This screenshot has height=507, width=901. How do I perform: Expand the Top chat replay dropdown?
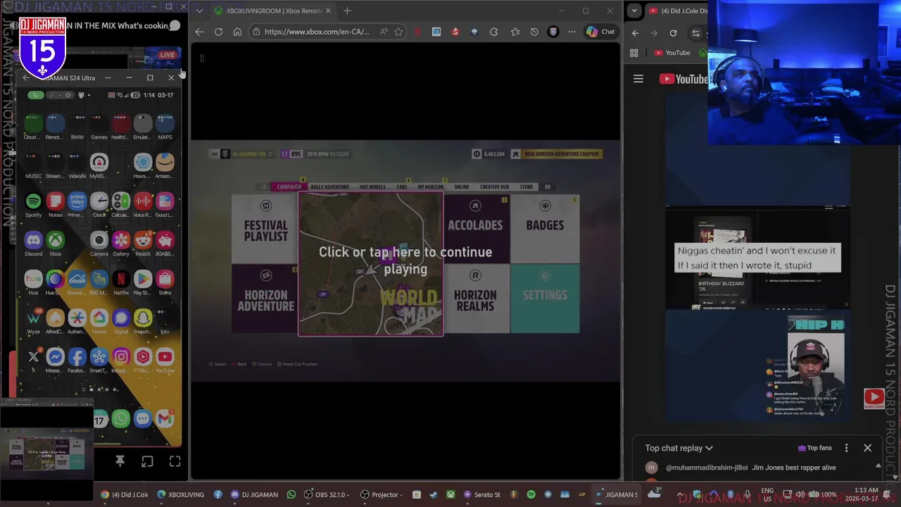pos(679,448)
